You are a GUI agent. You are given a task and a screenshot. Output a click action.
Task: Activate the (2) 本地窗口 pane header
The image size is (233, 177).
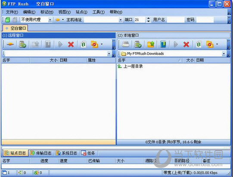[x=174, y=35]
